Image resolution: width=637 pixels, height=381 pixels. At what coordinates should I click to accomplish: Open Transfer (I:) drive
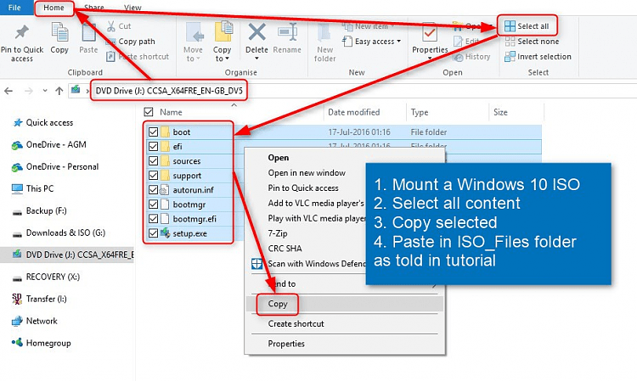click(x=47, y=299)
